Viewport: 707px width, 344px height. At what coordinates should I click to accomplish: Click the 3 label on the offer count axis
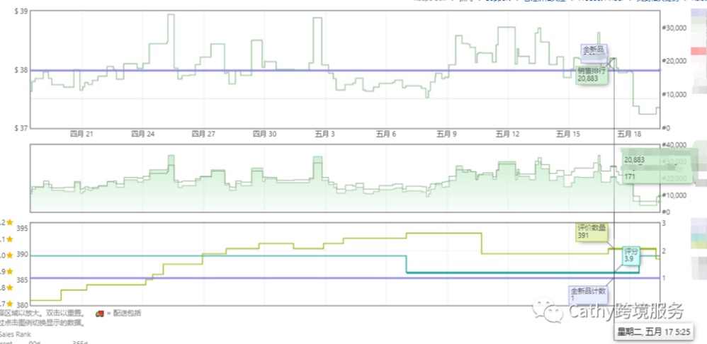pos(664,224)
